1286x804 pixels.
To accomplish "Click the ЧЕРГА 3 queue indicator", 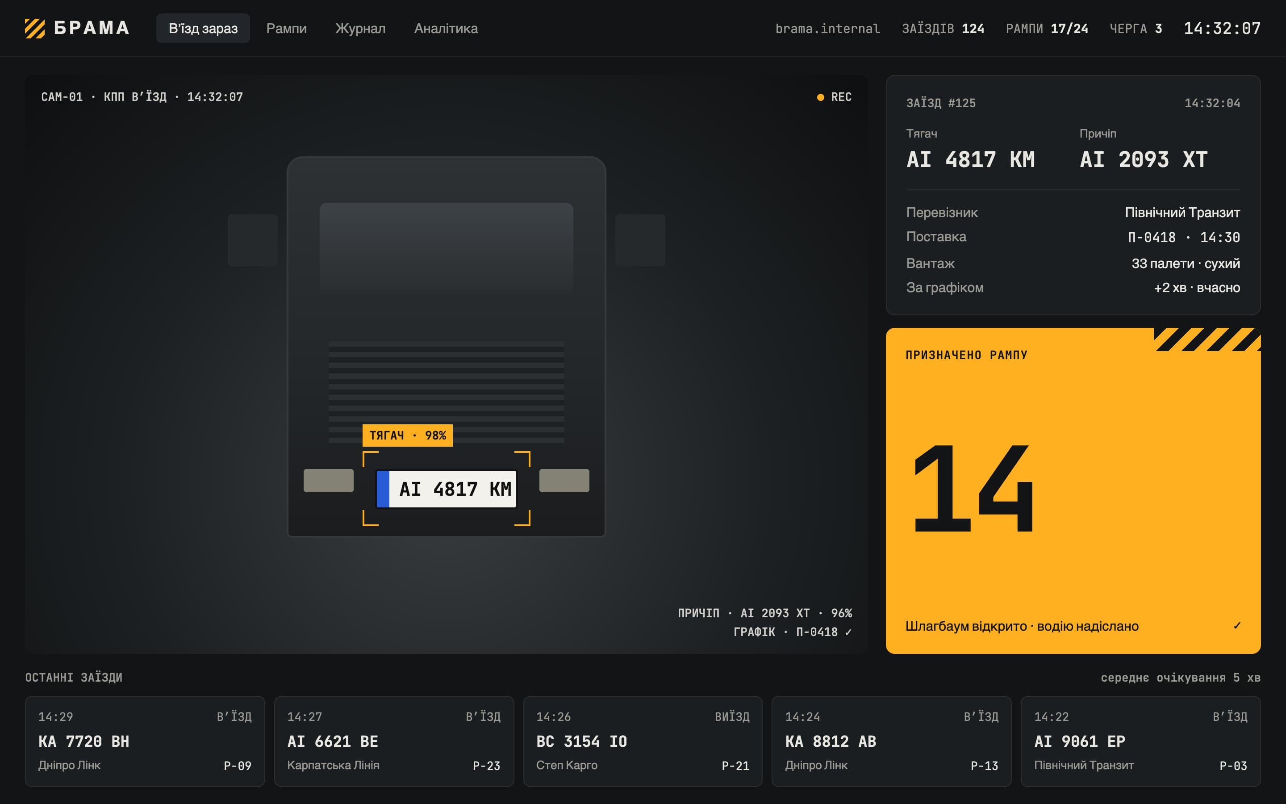I will point(1136,28).
